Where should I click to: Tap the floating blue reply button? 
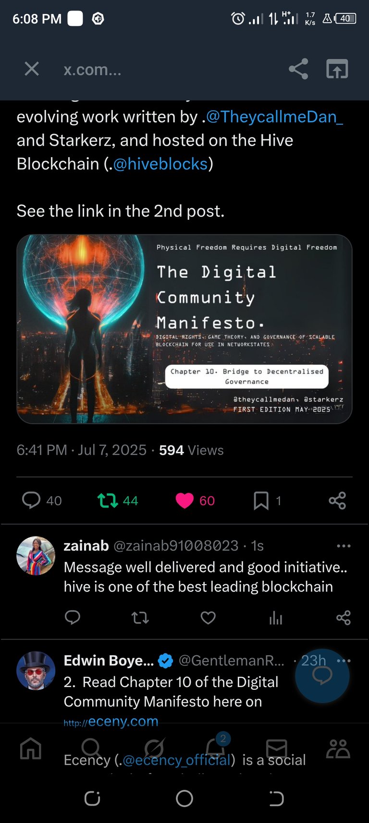[322, 676]
